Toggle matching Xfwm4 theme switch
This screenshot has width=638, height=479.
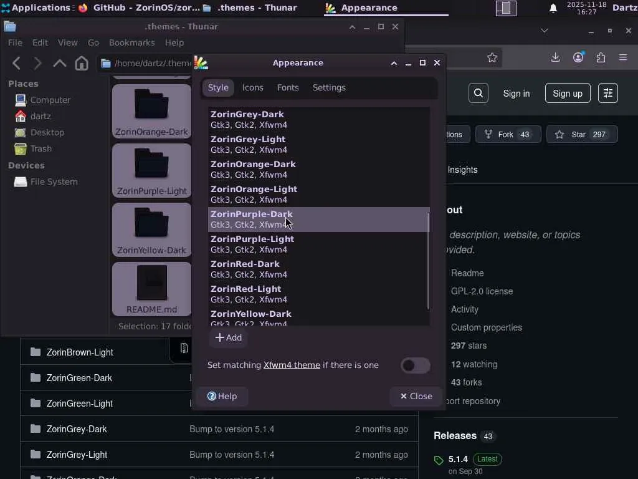(x=415, y=365)
